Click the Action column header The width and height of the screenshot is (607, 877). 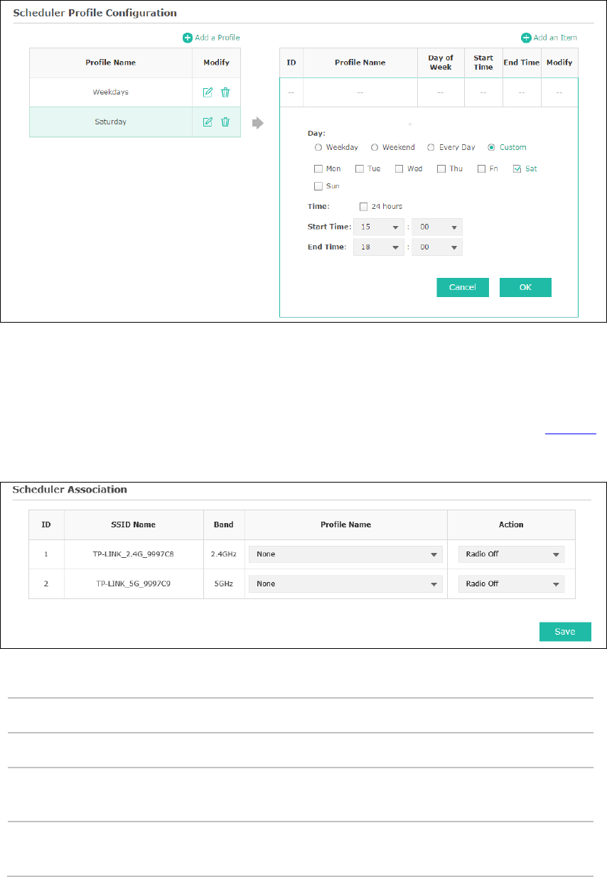tap(511, 524)
